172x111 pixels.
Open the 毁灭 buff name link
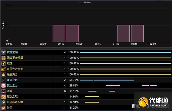point(10,108)
